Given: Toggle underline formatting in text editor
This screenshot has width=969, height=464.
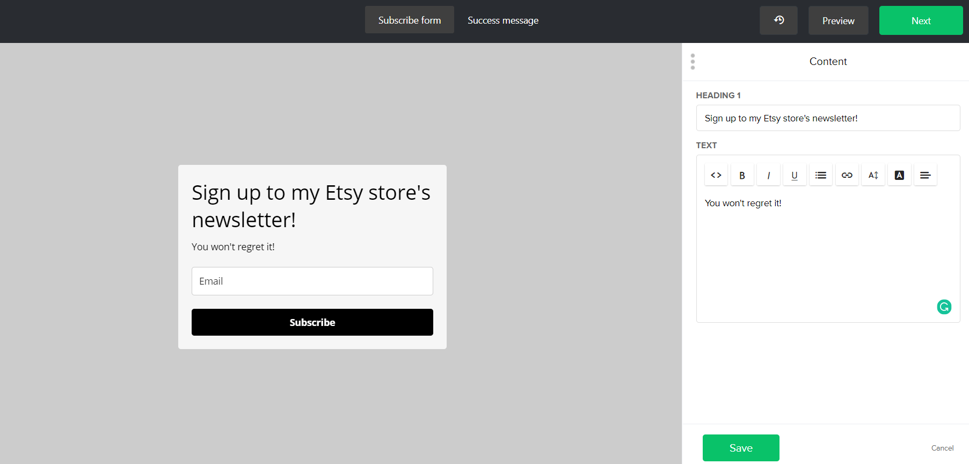Looking at the screenshot, I should [795, 175].
